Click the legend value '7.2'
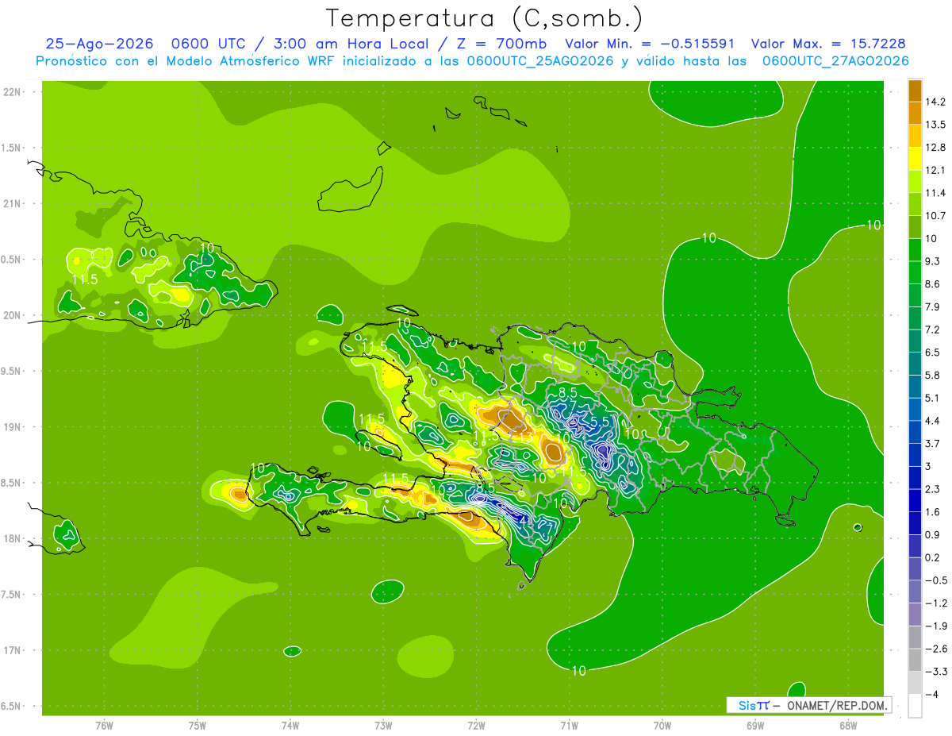 (933, 329)
